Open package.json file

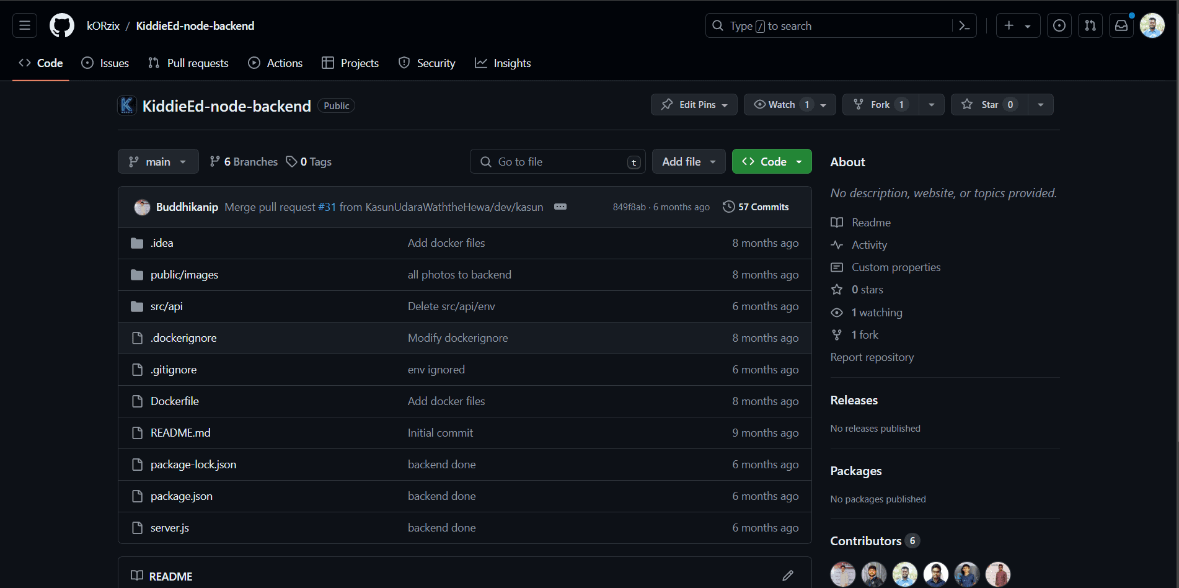182,496
